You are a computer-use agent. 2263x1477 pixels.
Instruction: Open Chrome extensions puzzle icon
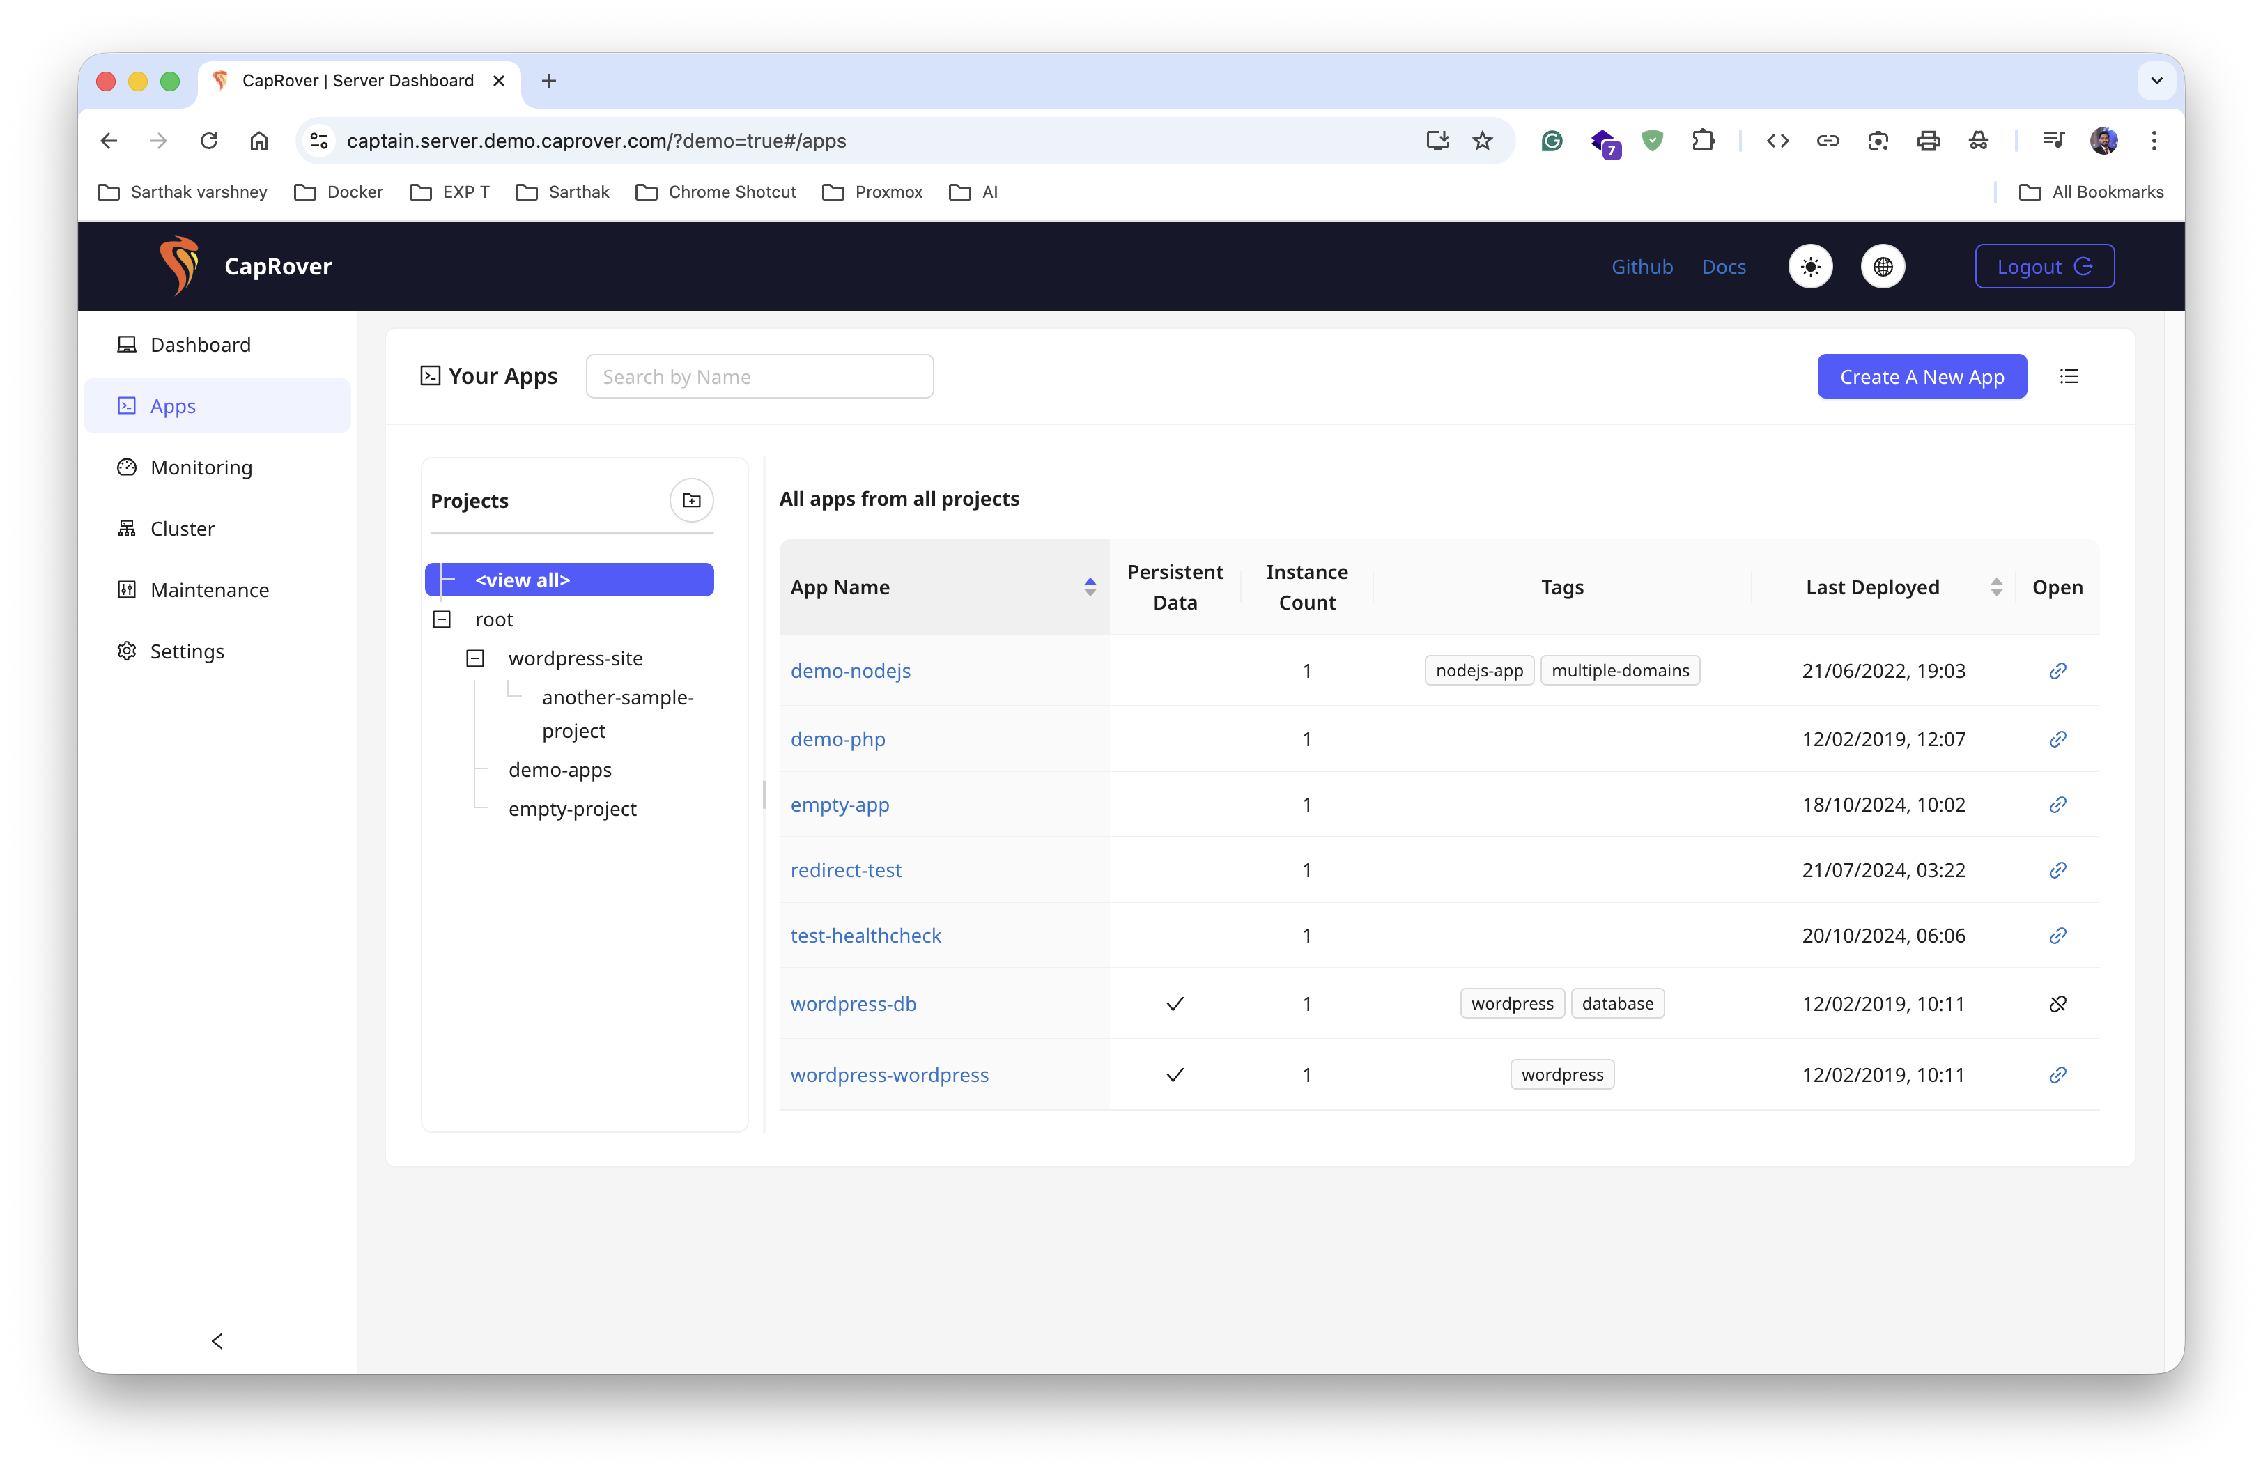click(1703, 141)
